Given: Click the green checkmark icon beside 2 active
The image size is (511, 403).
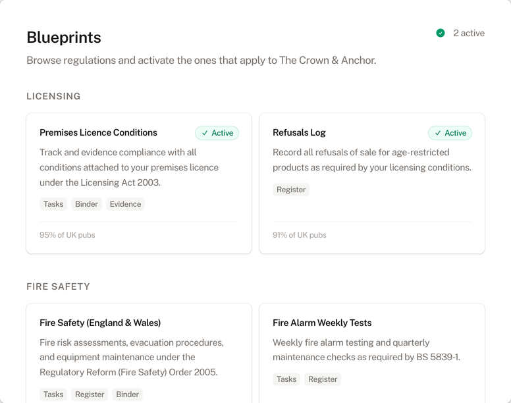Looking at the screenshot, I should (441, 33).
